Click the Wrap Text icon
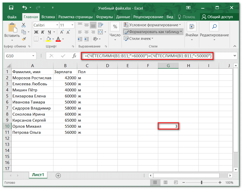This screenshot has width=242, height=189. click(x=100, y=25)
